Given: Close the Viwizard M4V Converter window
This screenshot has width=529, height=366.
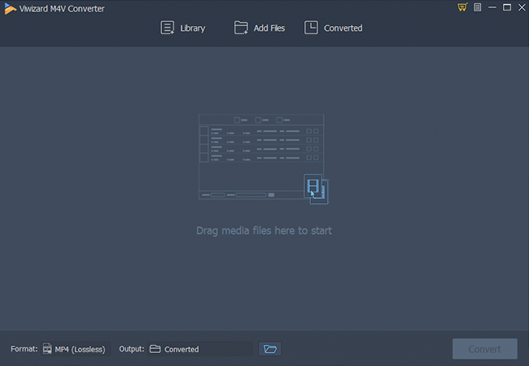Looking at the screenshot, I should coord(520,7).
